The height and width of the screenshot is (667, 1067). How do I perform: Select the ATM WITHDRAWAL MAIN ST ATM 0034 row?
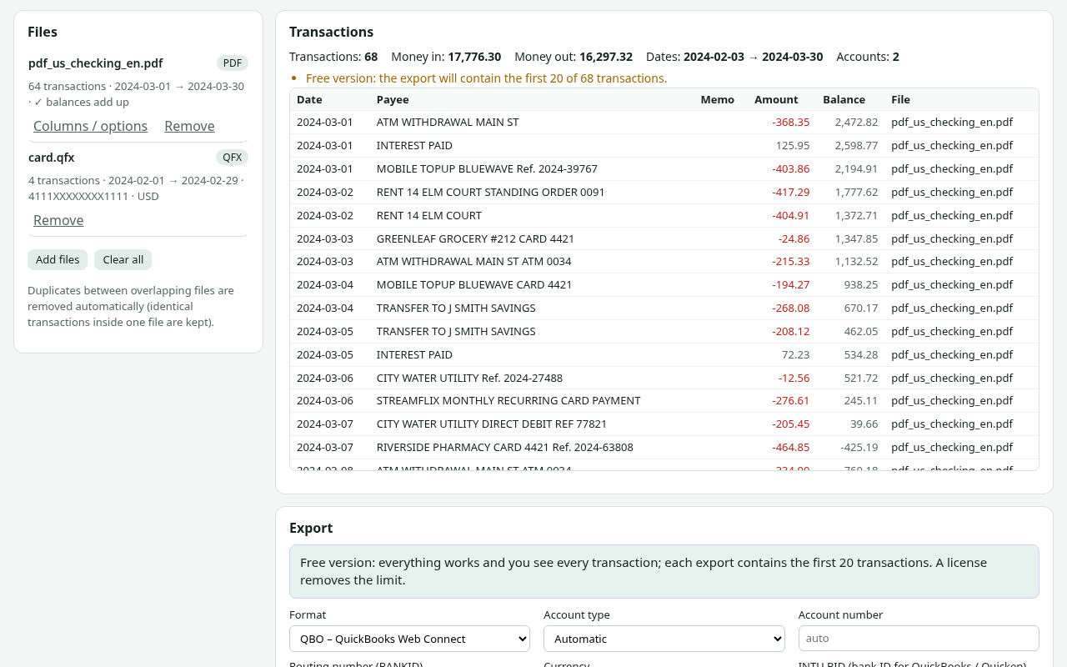[664, 262]
